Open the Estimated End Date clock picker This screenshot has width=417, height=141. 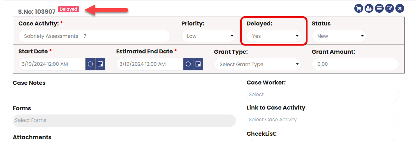pos(188,64)
